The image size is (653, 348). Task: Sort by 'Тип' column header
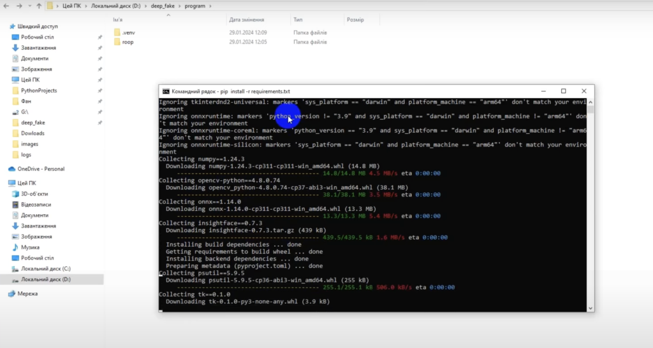tap(298, 20)
